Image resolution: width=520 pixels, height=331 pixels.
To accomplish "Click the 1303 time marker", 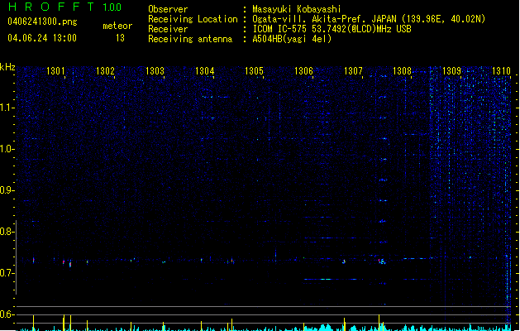I will (155, 71).
